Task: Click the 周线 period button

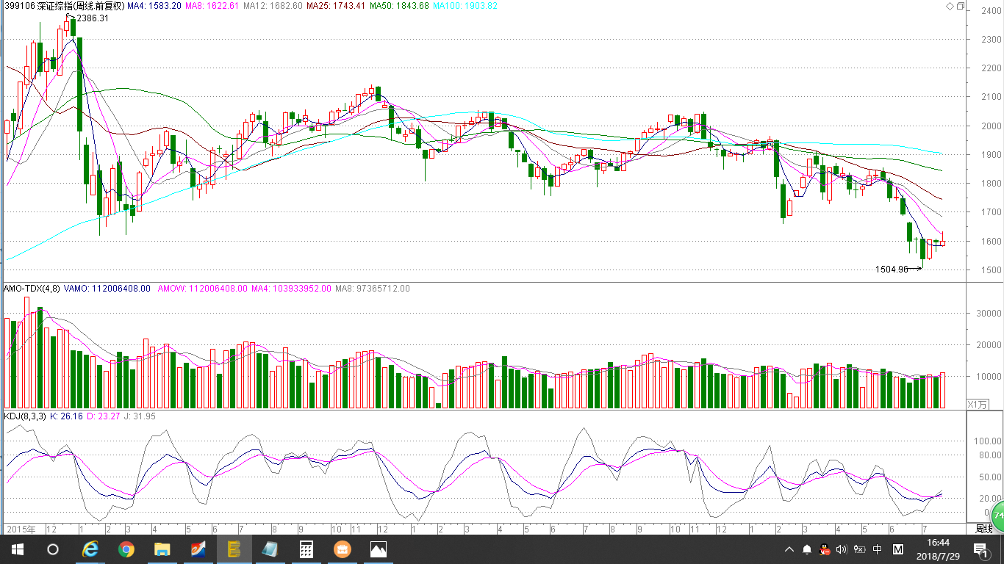Action: (984, 529)
